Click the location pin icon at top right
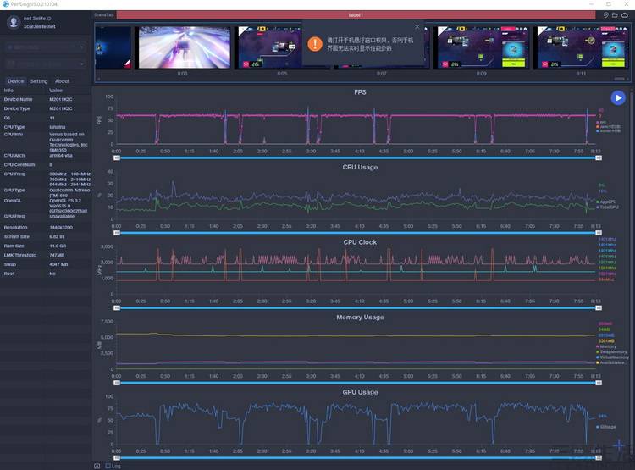This screenshot has width=635, height=470. [x=605, y=14]
